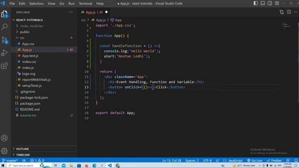Click the Synchronize Changes cloud icon

(24, 161)
